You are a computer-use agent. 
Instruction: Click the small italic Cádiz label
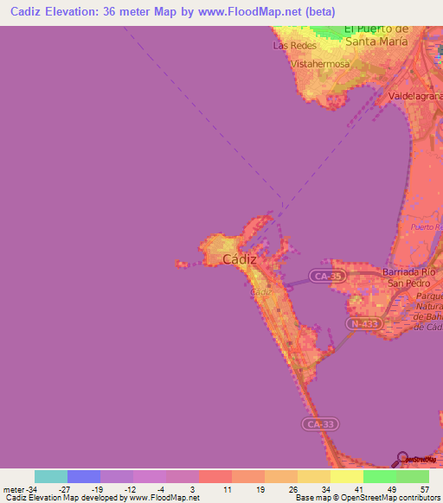(261, 292)
